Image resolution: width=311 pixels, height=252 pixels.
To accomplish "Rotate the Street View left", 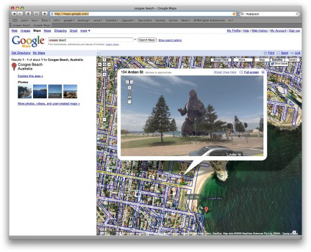I will tap(127, 82).
